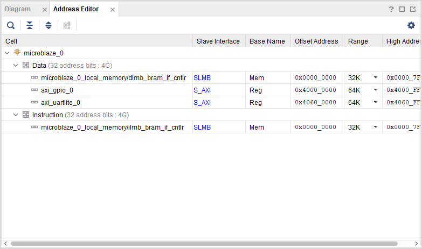
Task: Open Range dropdown for axi_uartlite_0
Action: (x=376, y=102)
